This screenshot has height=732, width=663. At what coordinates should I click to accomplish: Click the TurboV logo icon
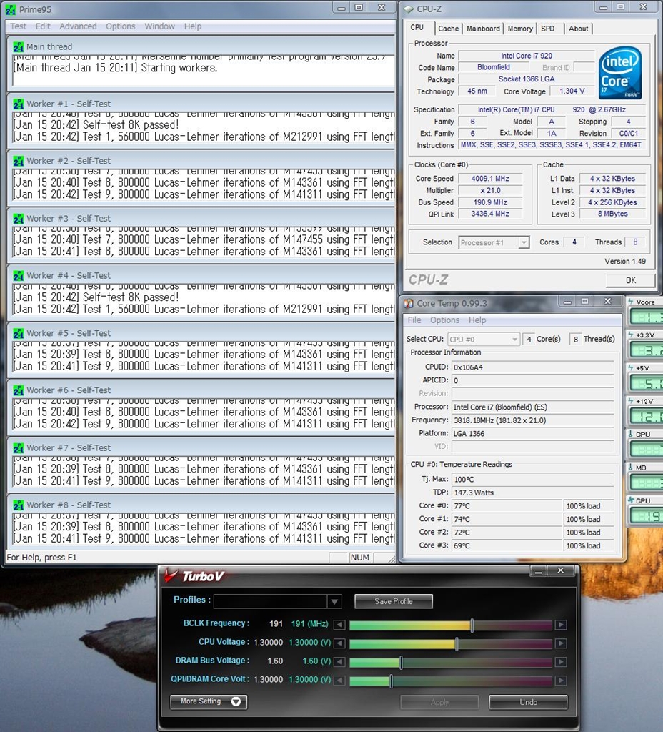coord(171,576)
